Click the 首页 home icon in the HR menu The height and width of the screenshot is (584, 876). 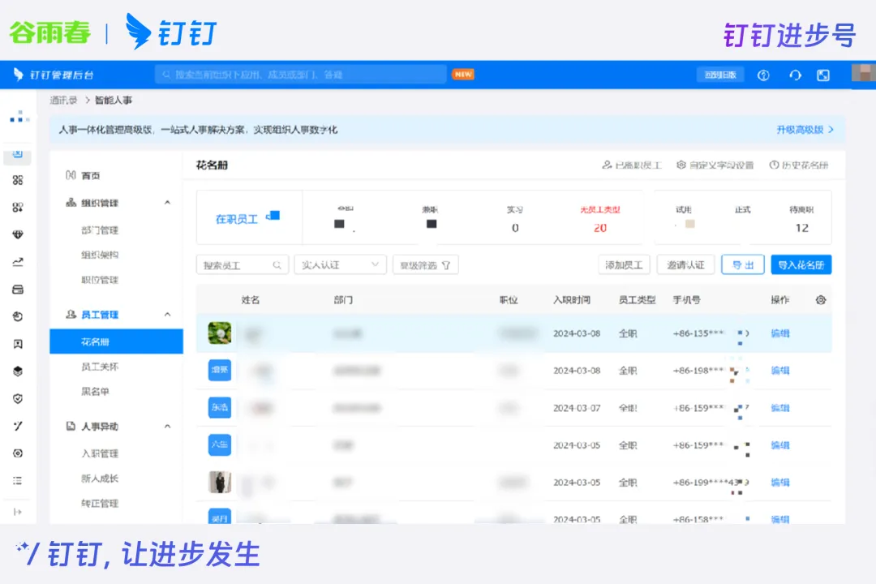click(x=71, y=175)
